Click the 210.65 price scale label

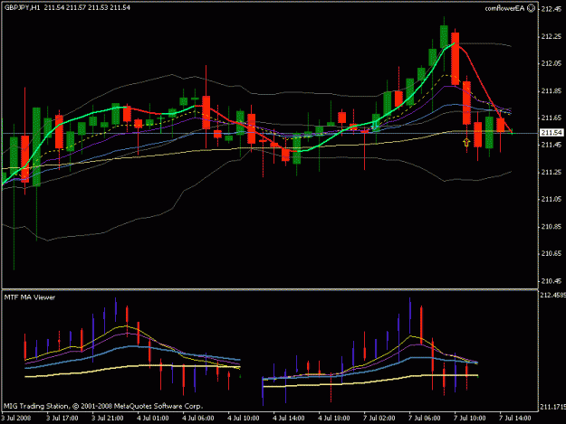coord(552,254)
